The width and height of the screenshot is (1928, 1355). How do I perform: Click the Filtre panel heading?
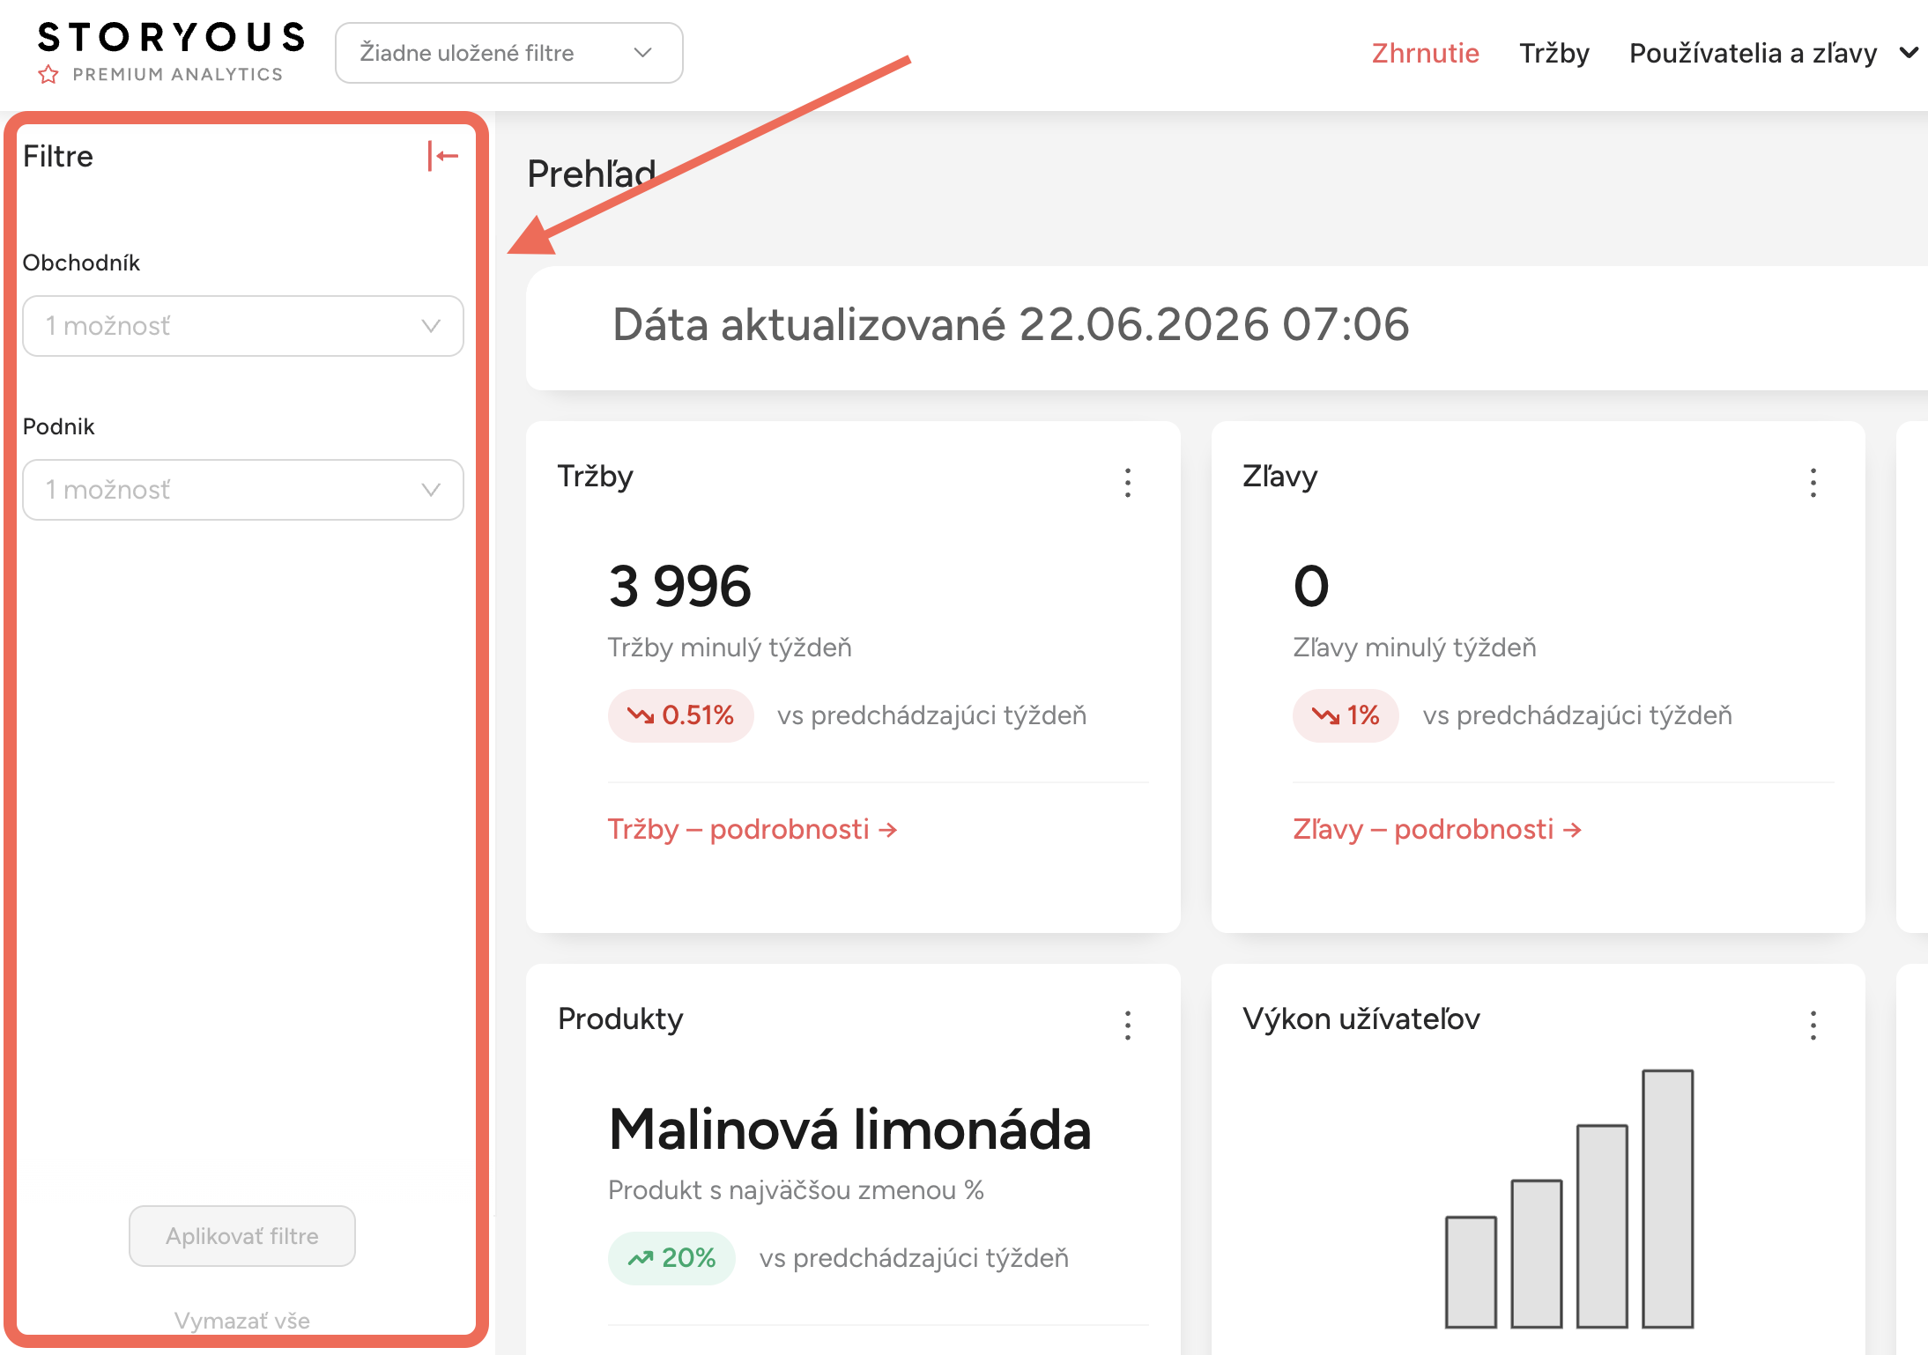coord(58,156)
